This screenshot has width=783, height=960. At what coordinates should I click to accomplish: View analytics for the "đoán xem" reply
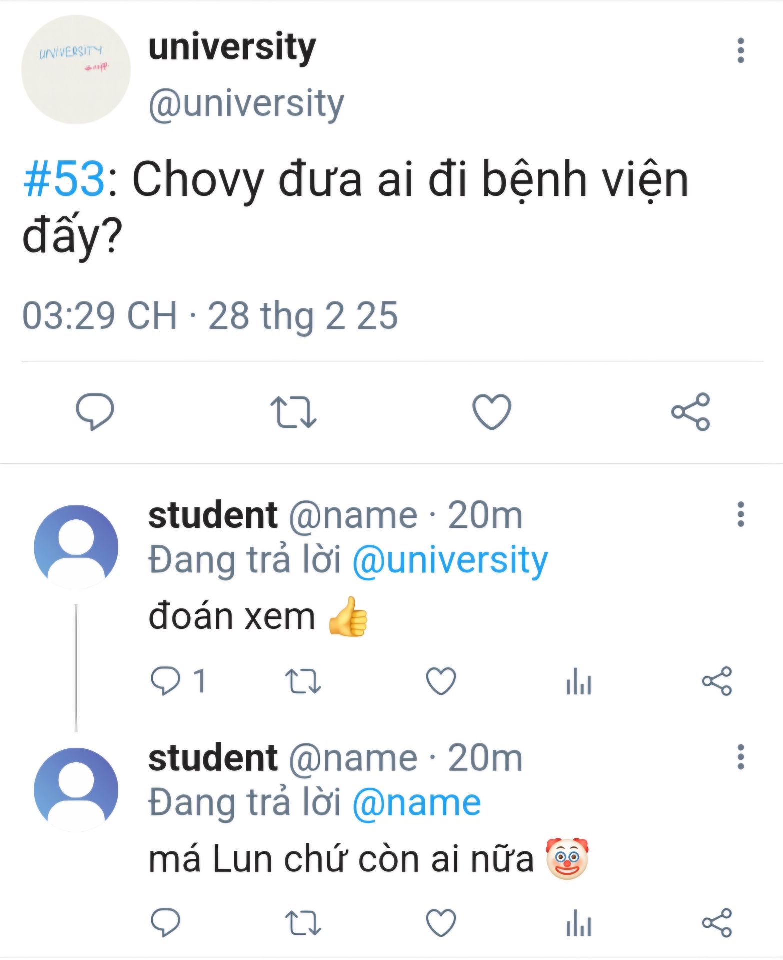tap(579, 681)
